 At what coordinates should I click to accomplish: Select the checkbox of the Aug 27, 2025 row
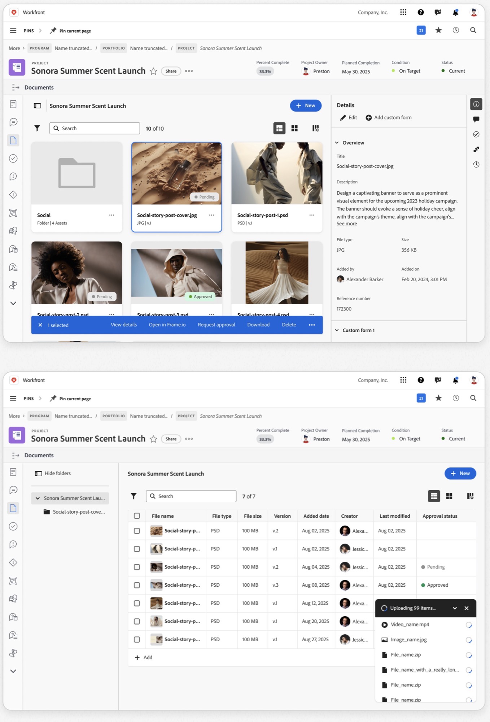[x=137, y=639]
